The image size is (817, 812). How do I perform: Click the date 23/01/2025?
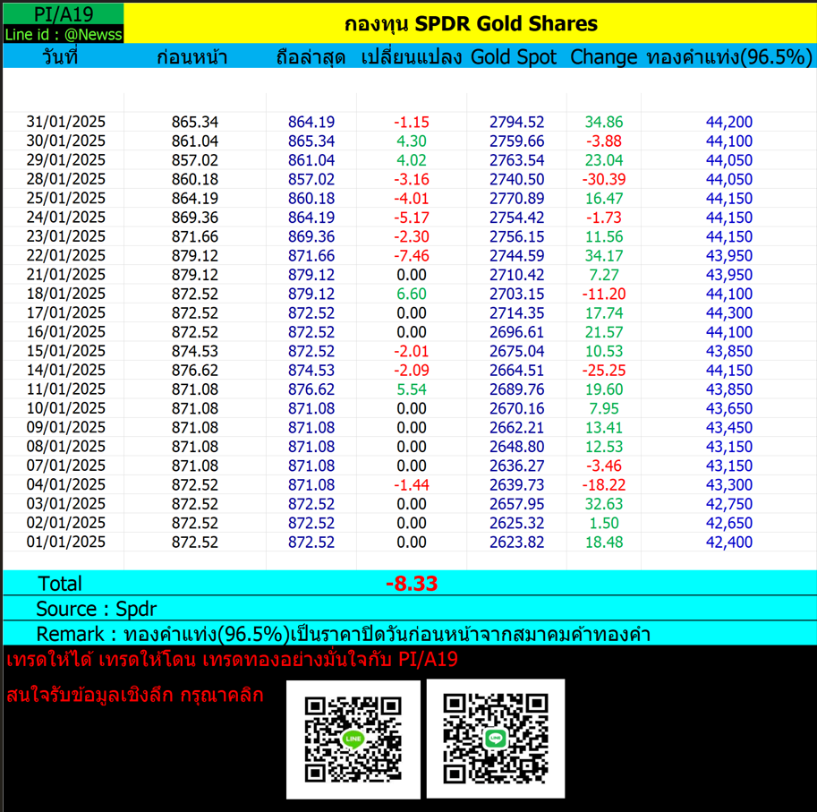click(66, 236)
